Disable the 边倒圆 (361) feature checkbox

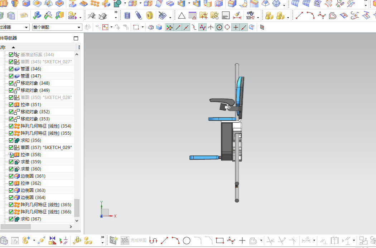click(x=11, y=176)
